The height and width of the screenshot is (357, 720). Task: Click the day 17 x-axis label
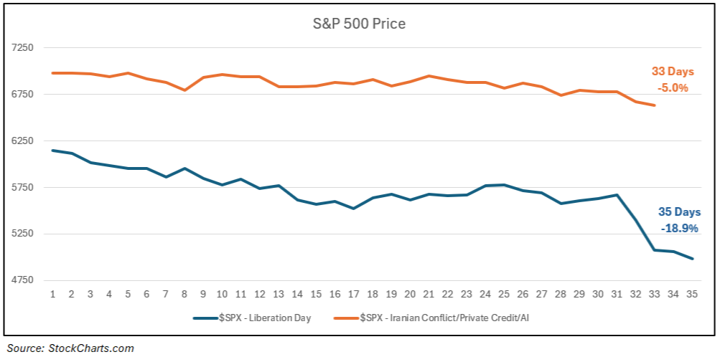353,294
